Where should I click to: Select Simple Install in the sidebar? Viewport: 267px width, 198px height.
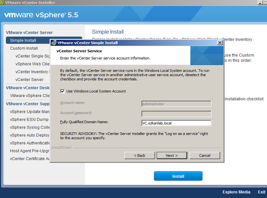[x=28, y=40]
